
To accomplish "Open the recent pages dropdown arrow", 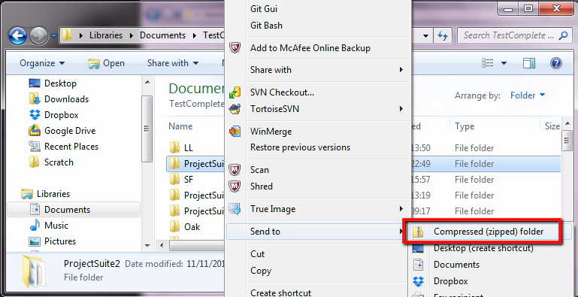I will tap(54, 36).
